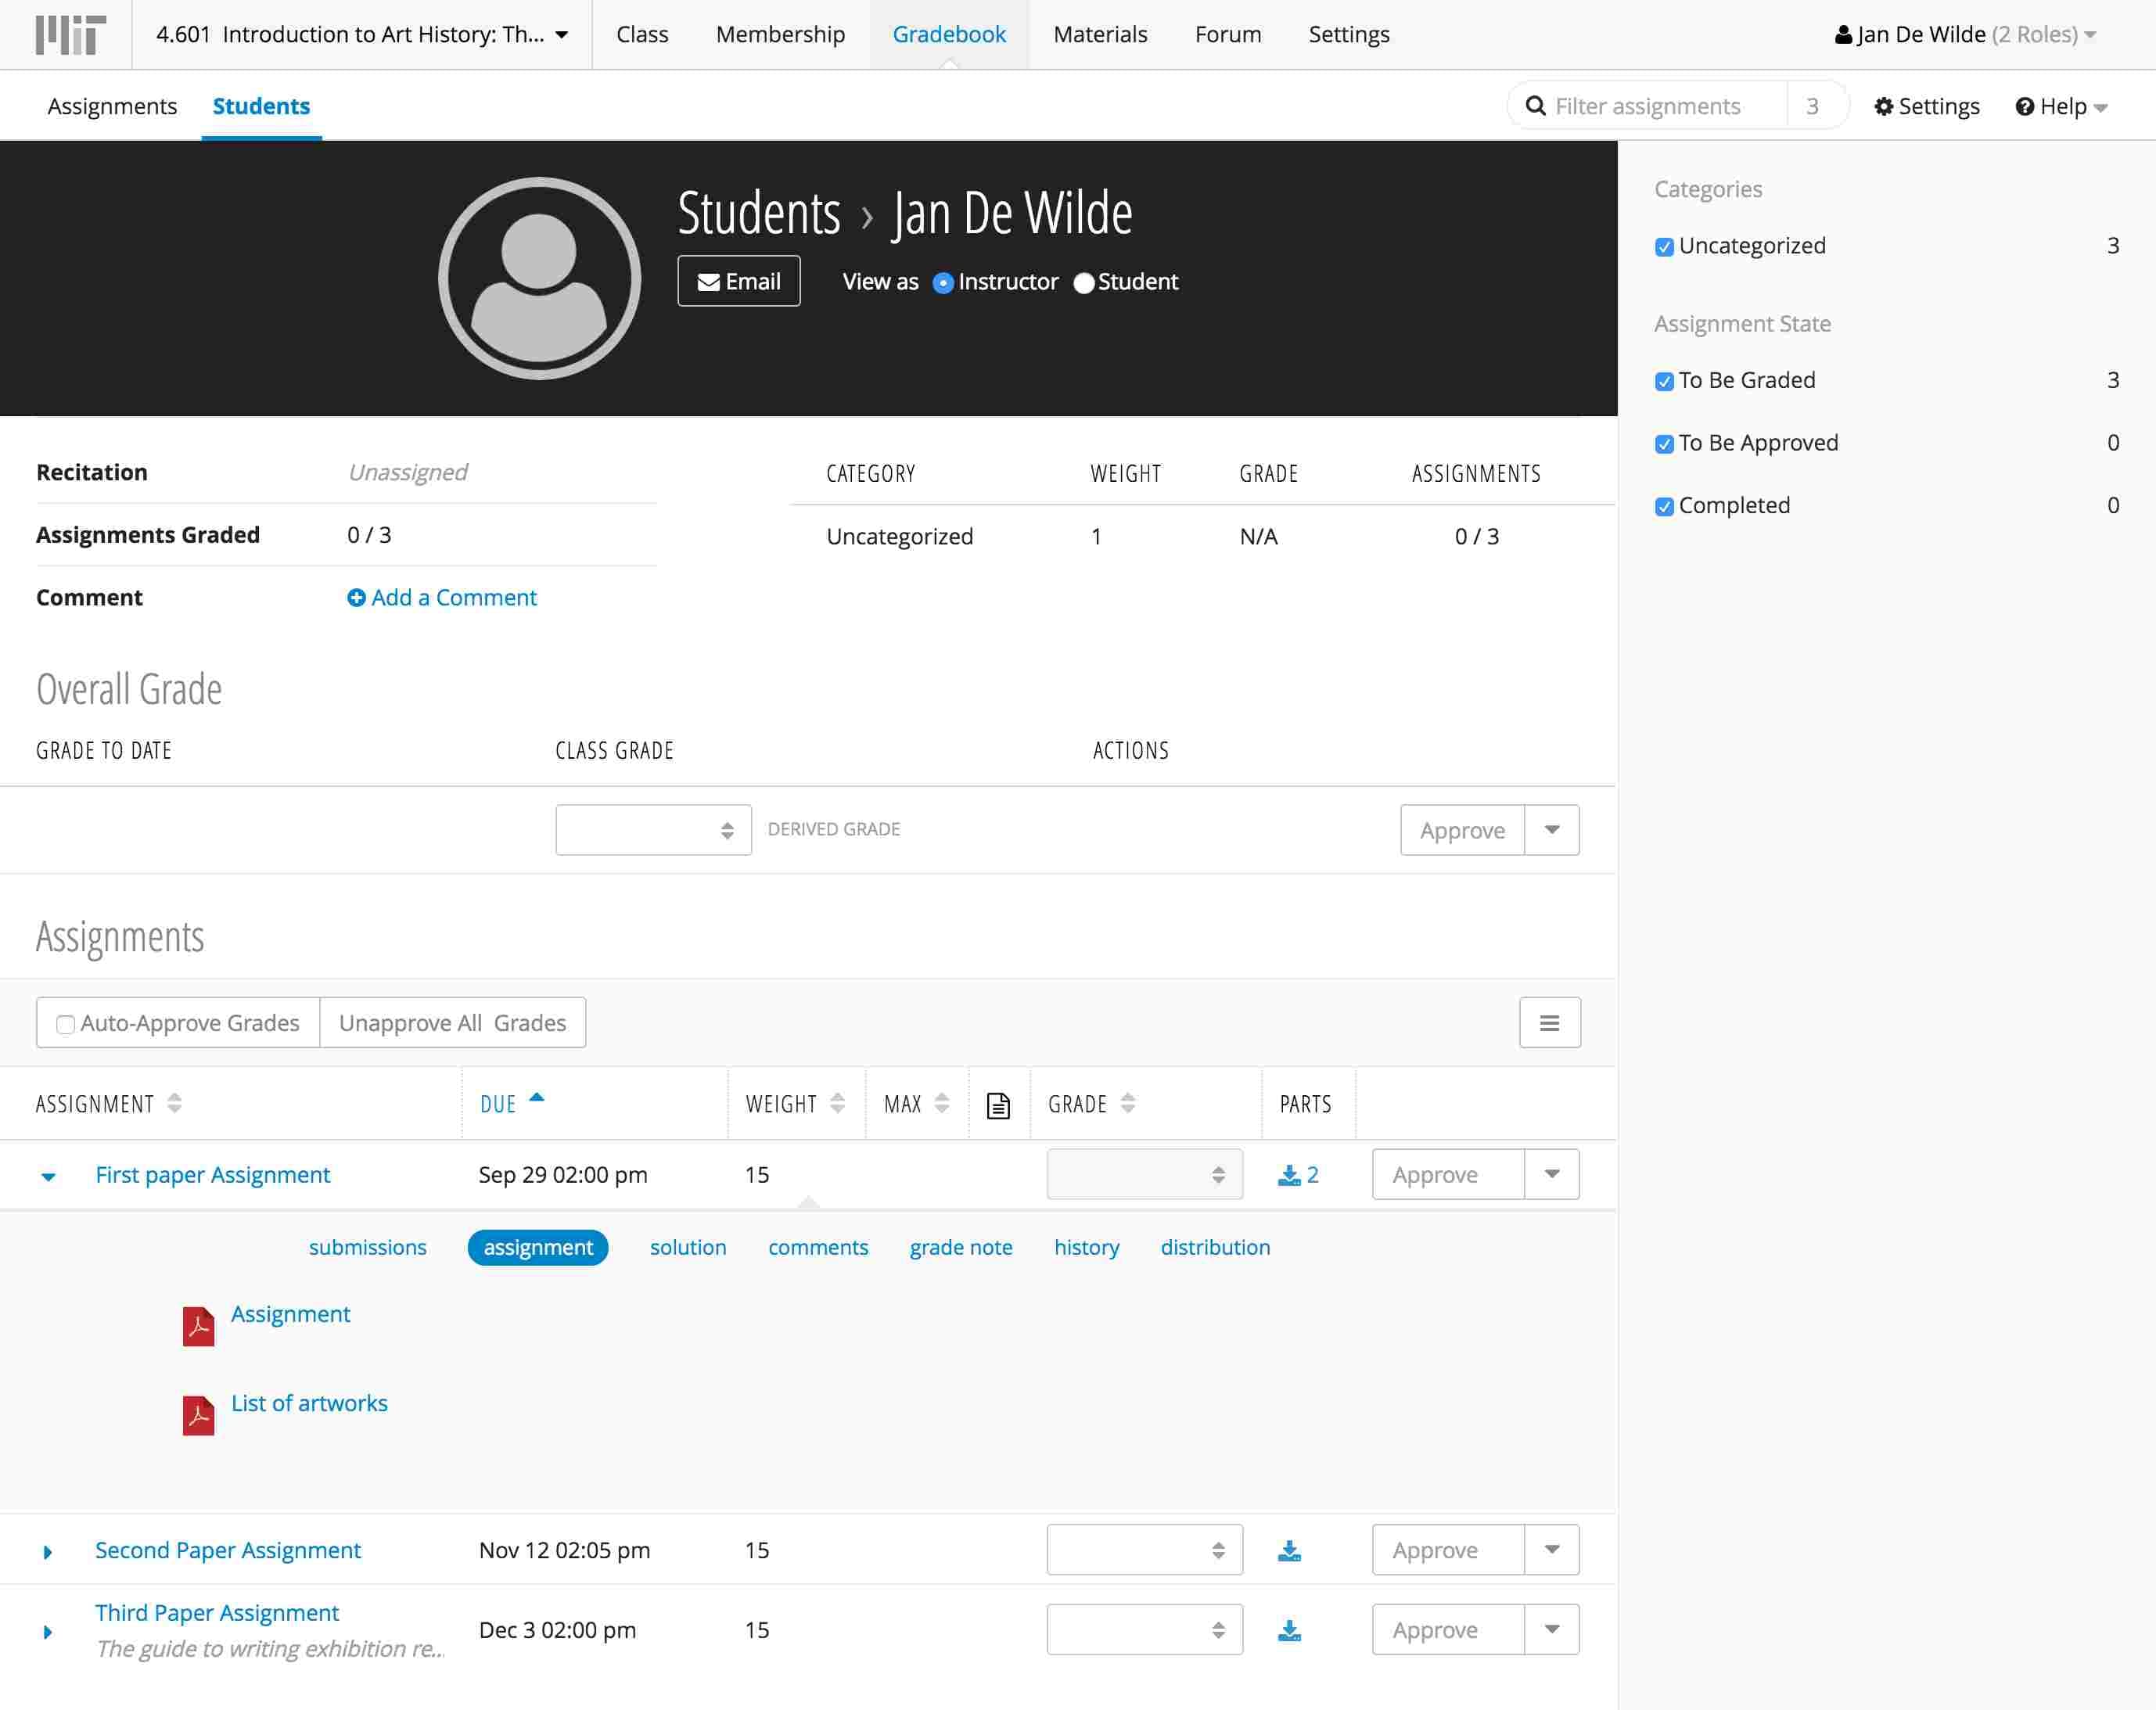This screenshot has height=1710, width=2156.
Task: Download Third Paper Assignment parts
Action: point(1289,1630)
